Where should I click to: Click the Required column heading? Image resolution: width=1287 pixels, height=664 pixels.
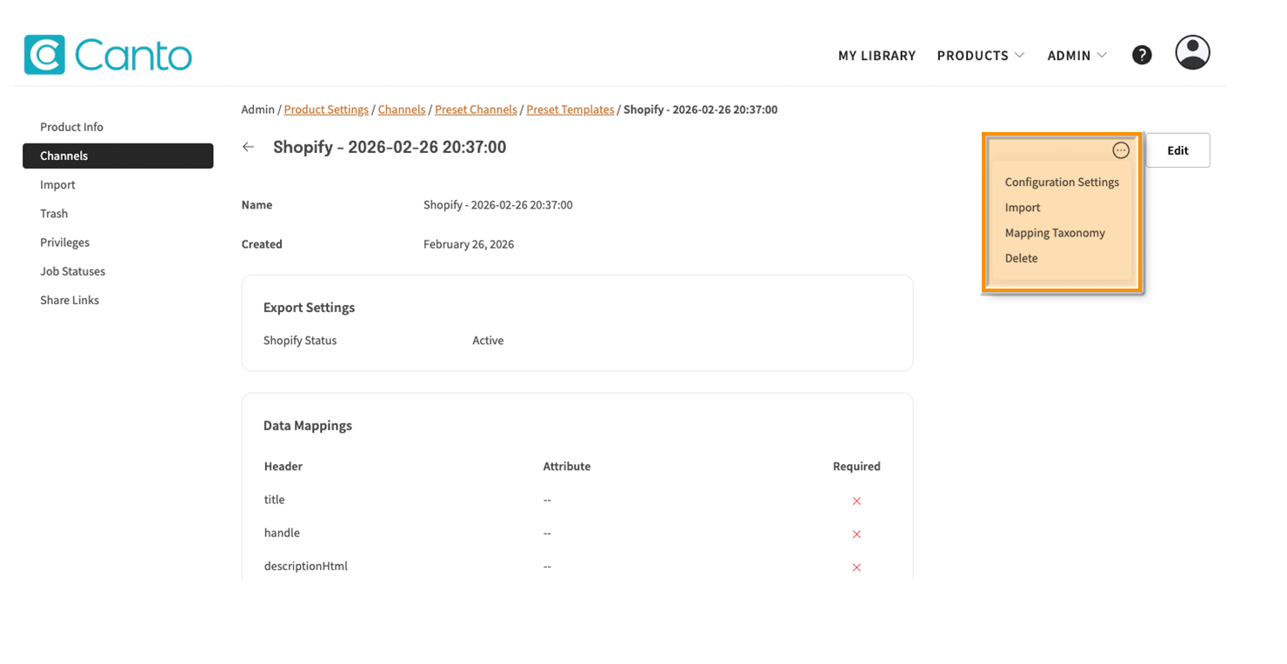[857, 467]
